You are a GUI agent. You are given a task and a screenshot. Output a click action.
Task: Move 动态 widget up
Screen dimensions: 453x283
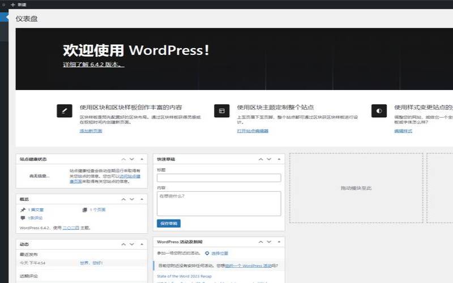coord(123,245)
